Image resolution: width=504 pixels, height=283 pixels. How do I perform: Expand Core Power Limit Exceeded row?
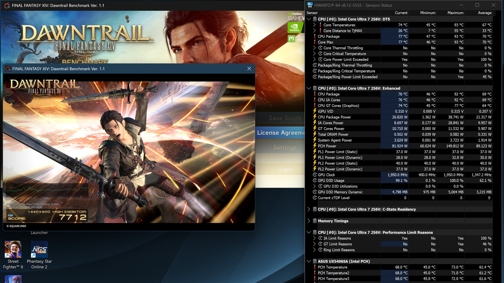click(315, 60)
